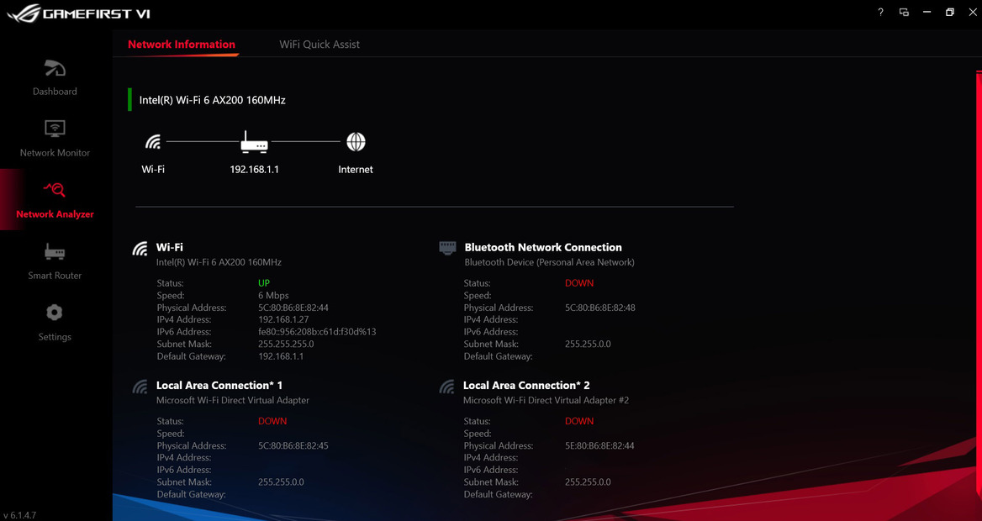
Task: Click the Bluetooth Network Connection heading
Action: [x=543, y=247]
